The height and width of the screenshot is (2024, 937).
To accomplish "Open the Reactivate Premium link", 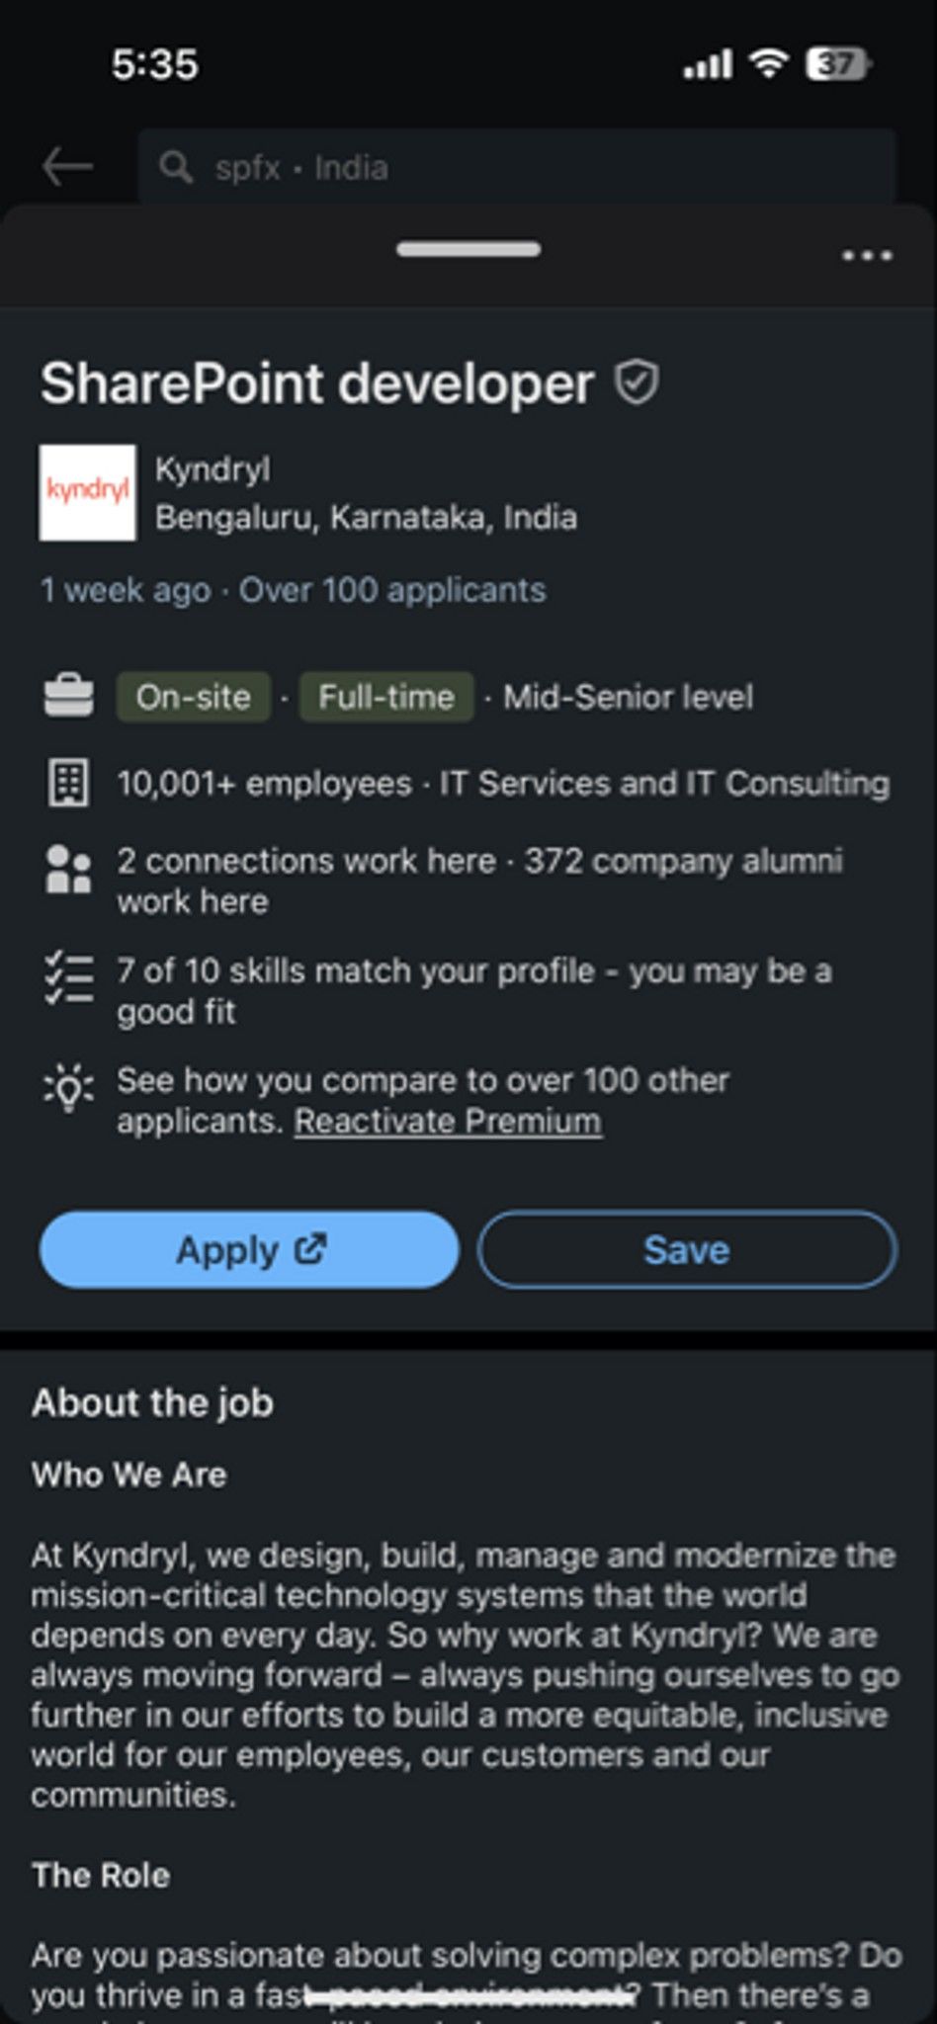I will 448,1122.
